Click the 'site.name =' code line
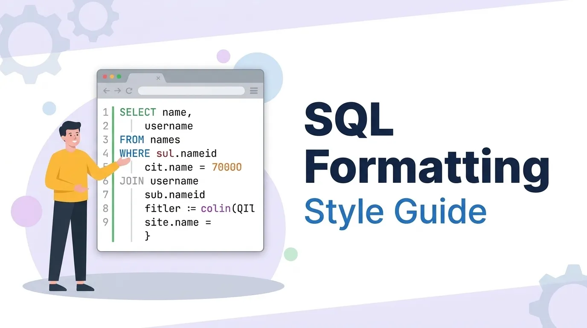This screenshot has width=587, height=328. pyautogui.click(x=178, y=223)
